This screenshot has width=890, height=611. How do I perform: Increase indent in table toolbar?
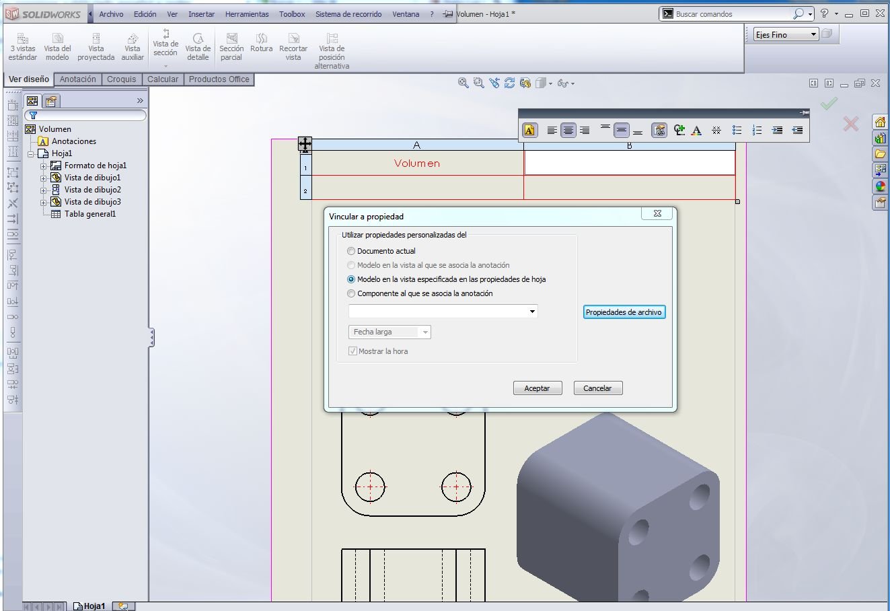coord(778,131)
